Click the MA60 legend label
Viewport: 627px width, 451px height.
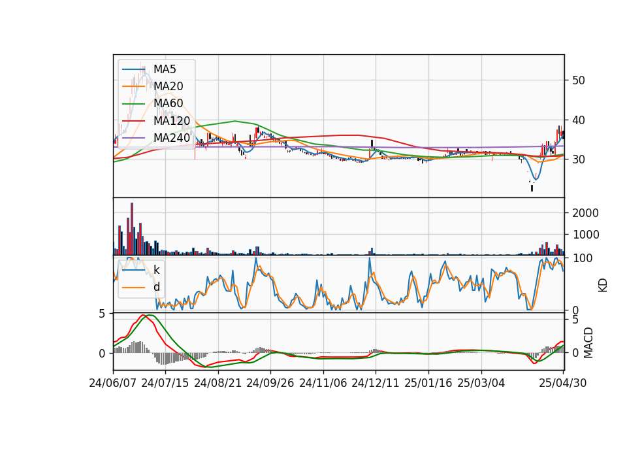pos(168,103)
